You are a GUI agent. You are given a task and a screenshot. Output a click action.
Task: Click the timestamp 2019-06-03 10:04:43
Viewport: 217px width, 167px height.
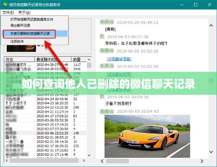tap(138, 111)
